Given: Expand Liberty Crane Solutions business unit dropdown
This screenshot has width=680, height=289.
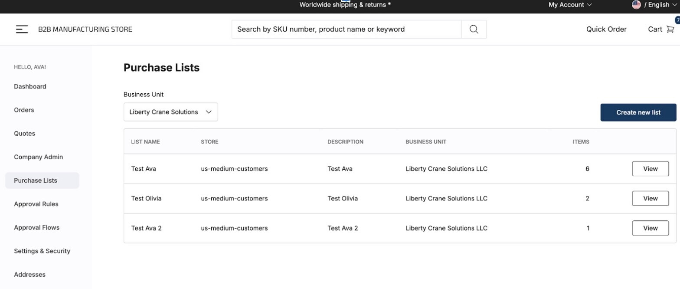Looking at the screenshot, I should pyautogui.click(x=170, y=112).
